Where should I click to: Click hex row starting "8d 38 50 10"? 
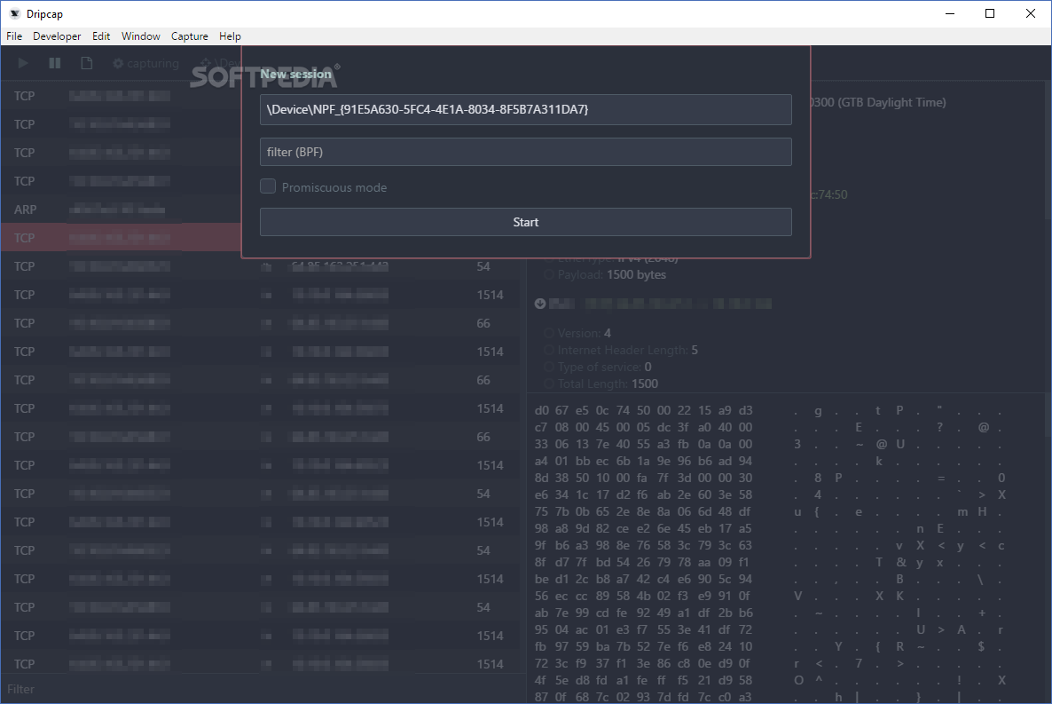tap(643, 478)
